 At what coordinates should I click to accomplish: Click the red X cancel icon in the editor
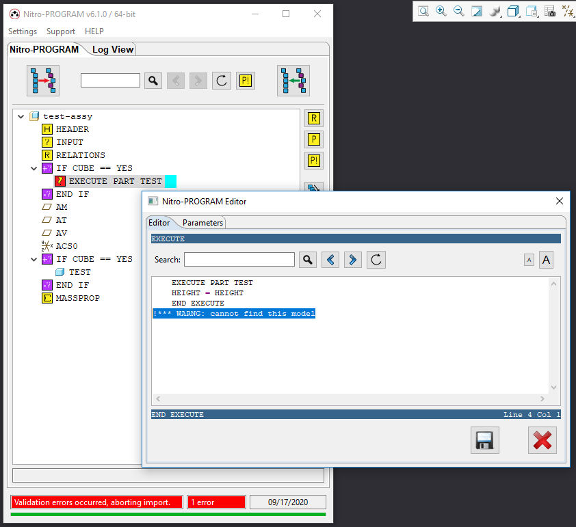542,440
